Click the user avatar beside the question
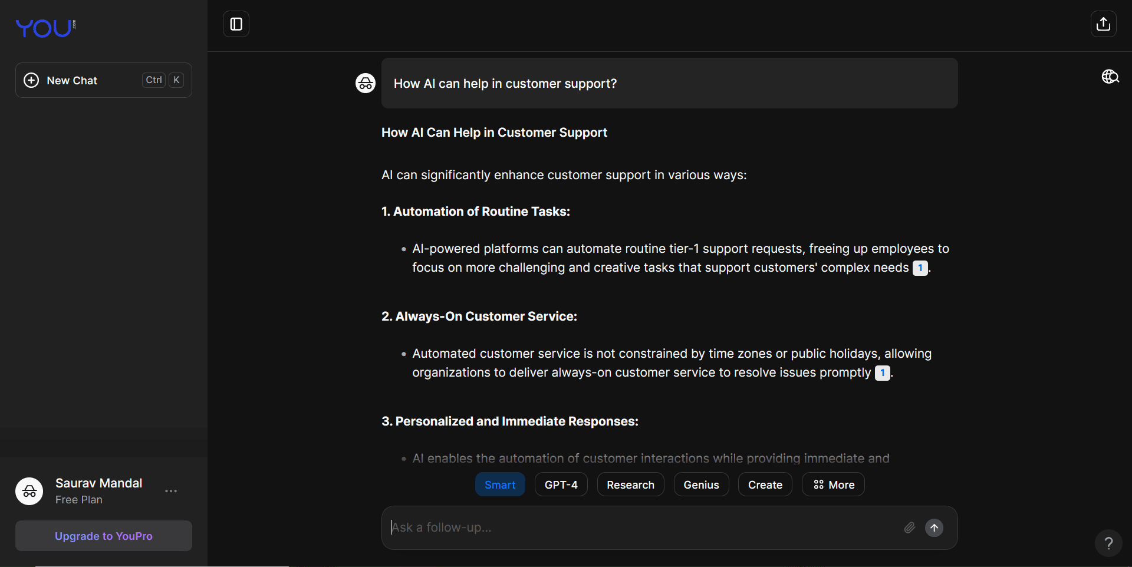The width and height of the screenshot is (1132, 567). pos(366,83)
